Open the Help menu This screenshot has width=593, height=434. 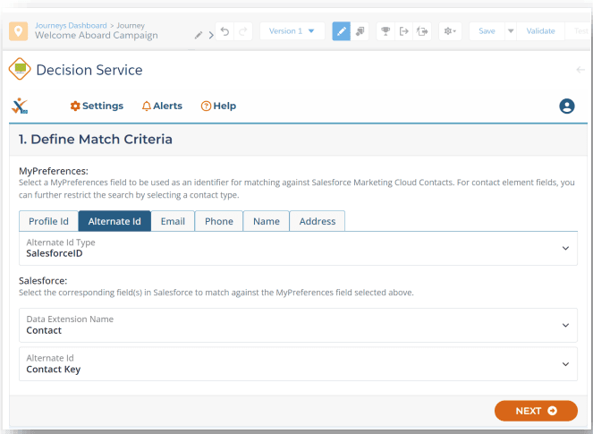[x=218, y=106]
